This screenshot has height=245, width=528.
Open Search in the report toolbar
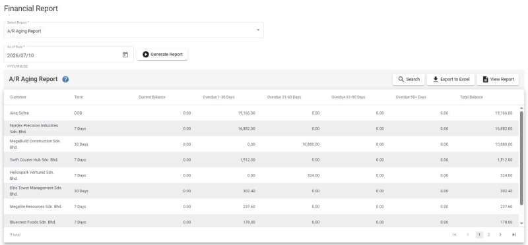(409, 79)
